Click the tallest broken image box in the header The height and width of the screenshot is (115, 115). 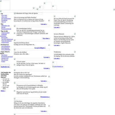point(47,6)
